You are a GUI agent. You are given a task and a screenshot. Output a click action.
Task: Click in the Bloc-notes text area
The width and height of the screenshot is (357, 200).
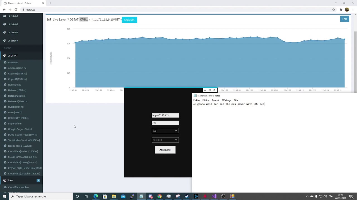pyautogui.click(x=274, y=147)
